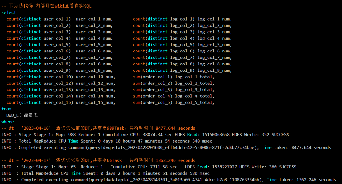Screen dimensions: 342x184
Task: Click the "sum(order_col_3)" expression
Action: click(153, 89)
